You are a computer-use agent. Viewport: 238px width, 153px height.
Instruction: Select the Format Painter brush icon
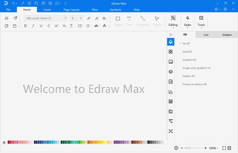(x=15, y=18)
